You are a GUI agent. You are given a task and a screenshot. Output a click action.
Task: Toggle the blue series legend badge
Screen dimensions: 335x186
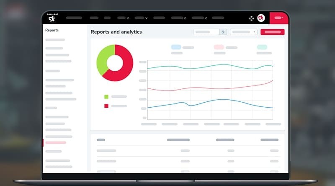176,47
